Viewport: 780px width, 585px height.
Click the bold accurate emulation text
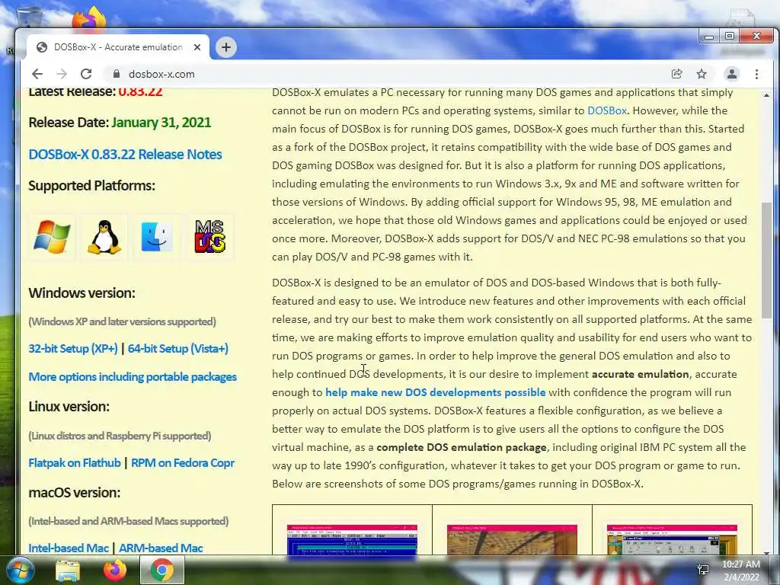tap(640, 374)
